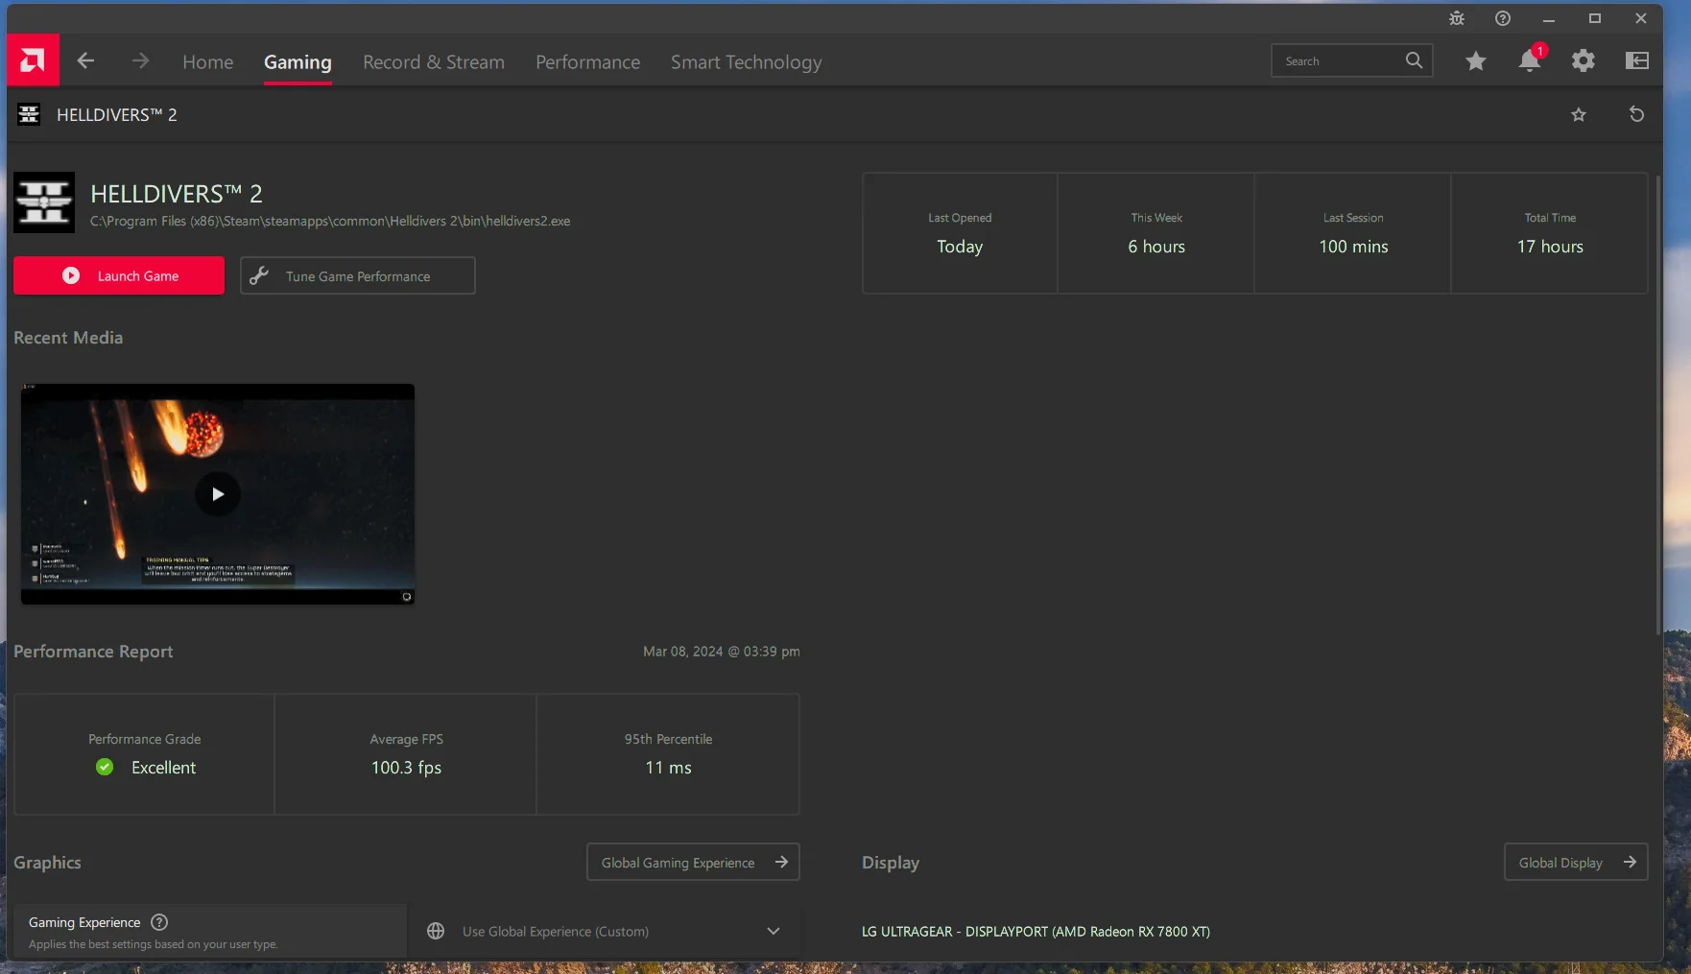Open Tune Game Performance

coord(358,275)
